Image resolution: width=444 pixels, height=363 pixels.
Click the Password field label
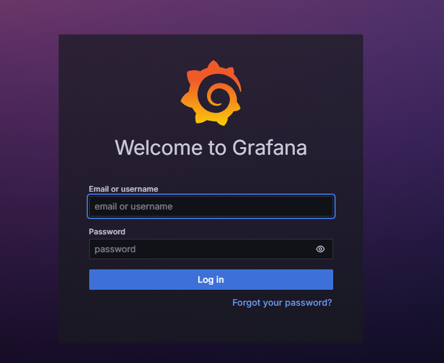(x=107, y=232)
